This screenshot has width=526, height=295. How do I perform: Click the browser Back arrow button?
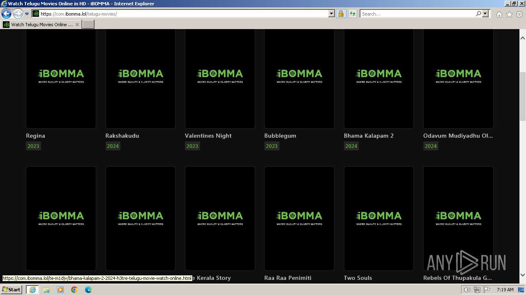[x=6, y=14]
